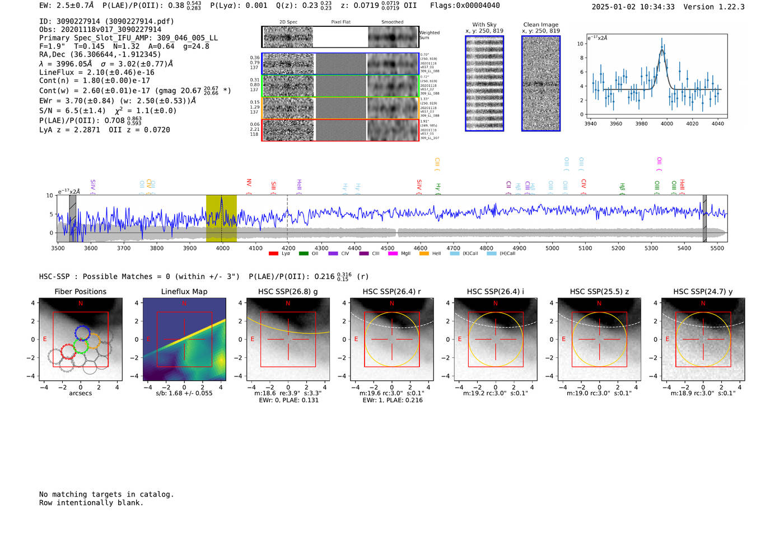
Task: Open the HSC SSP(26.4) i cutout
Action: pos(496,339)
